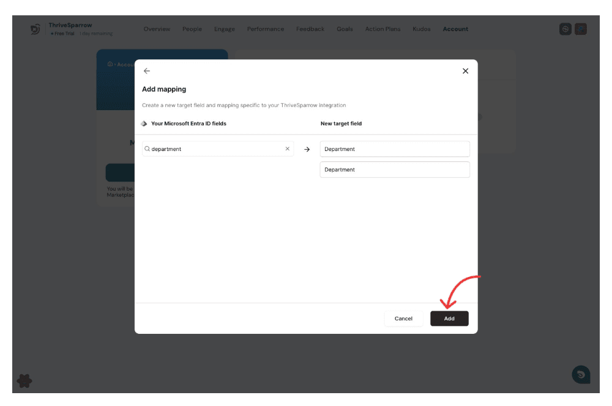Open the help icon in top bar
The image size is (612, 406).
565,29
